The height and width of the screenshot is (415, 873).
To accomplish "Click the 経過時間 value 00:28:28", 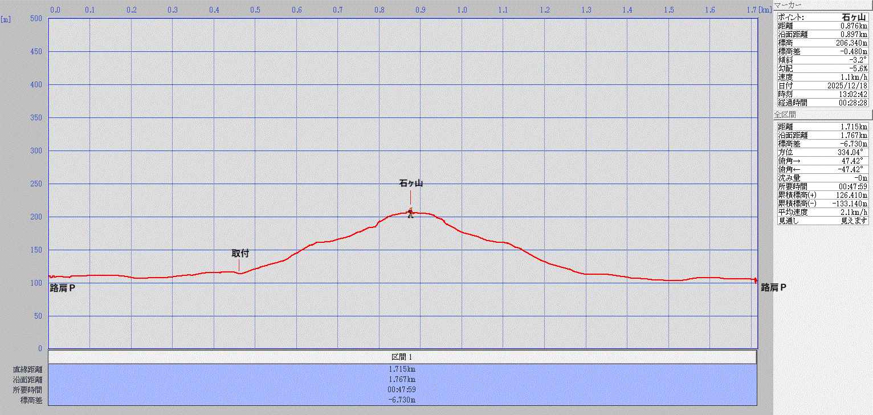I will point(851,103).
